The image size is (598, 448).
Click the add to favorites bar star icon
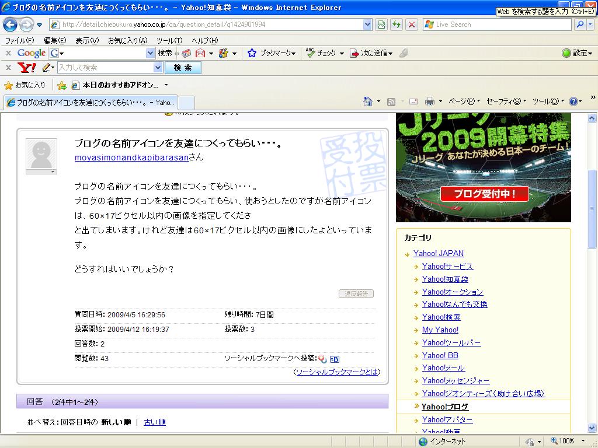(61, 85)
